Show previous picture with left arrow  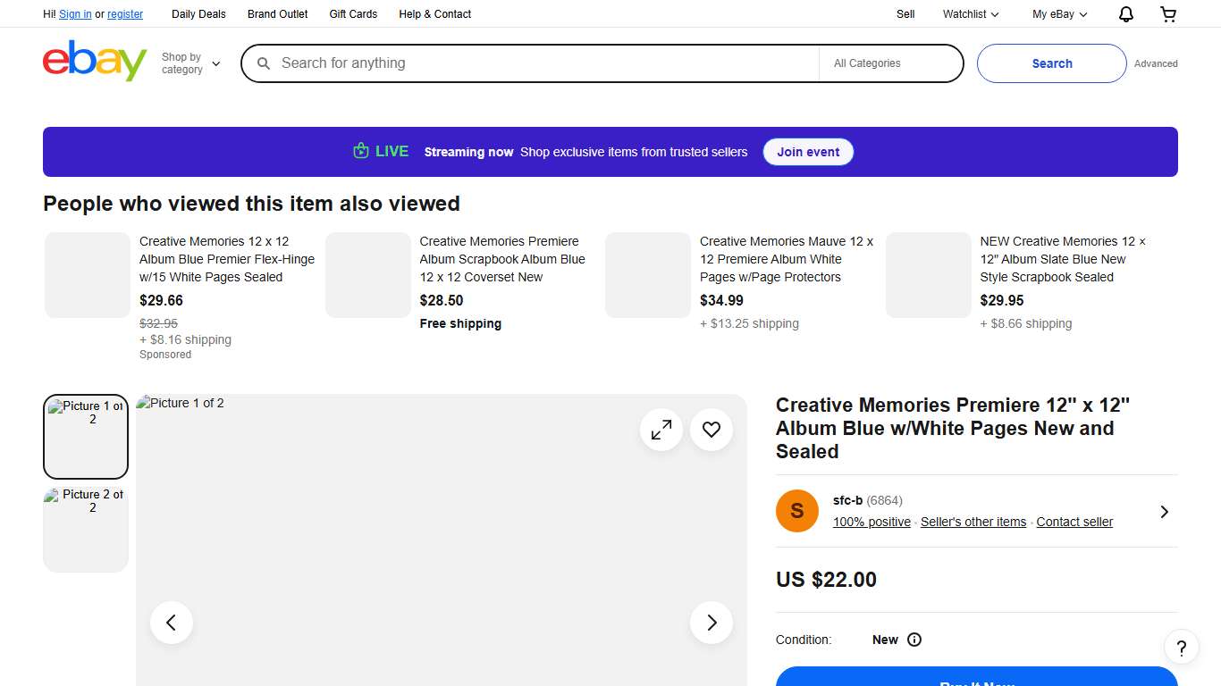pyautogui.click(x=172, y=623)
